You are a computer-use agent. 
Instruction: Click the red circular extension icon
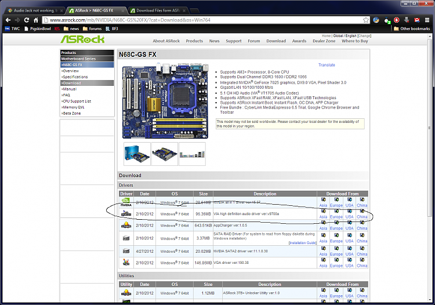click(x=397, y=20)
